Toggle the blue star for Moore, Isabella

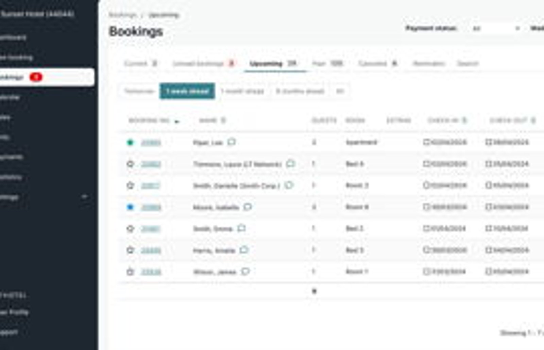pyautogui.click(x=130, y=207)
